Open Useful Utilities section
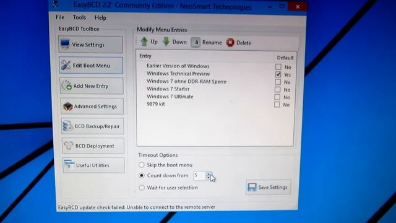Image resolution: width=396 pixels, height=223 pixels. (x=93, y=165)
